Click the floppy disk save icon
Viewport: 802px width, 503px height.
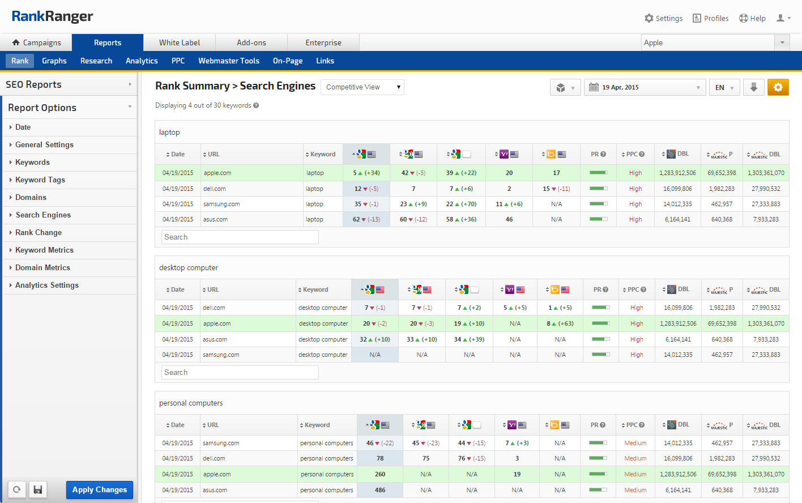click(38, 489)
